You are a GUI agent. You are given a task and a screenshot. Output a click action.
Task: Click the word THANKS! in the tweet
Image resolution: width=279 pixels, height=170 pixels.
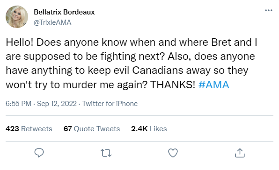173,85
